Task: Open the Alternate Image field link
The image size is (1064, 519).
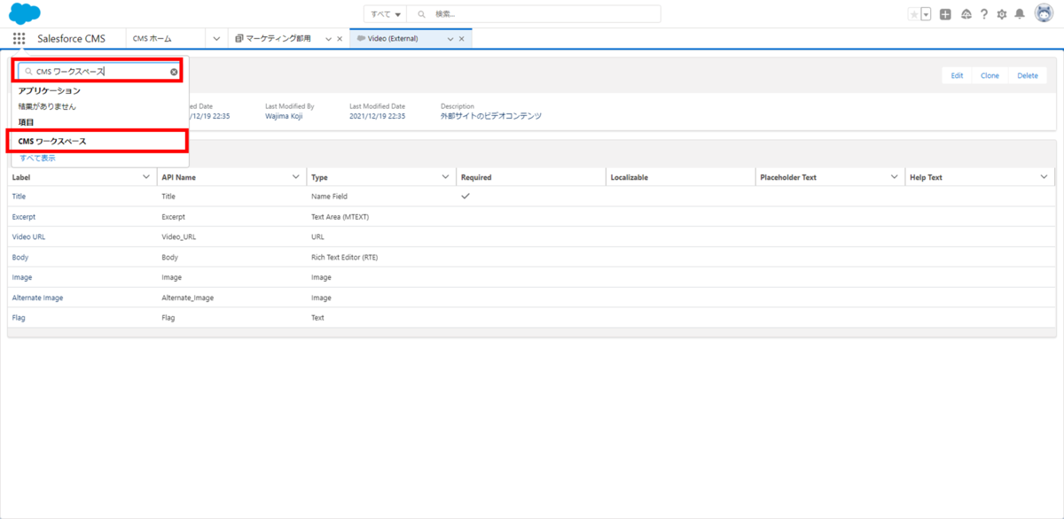Action: pyautogui.click(x=37, y=298)
